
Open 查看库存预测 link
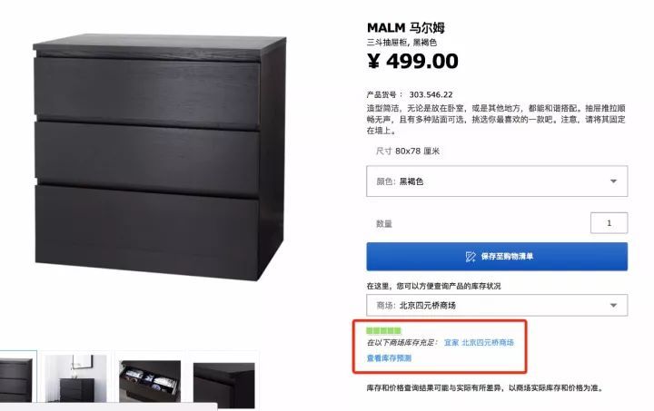(x=389, y=358)
